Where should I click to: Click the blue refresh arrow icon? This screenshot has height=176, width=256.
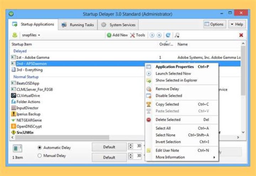(x=168, y=35)
